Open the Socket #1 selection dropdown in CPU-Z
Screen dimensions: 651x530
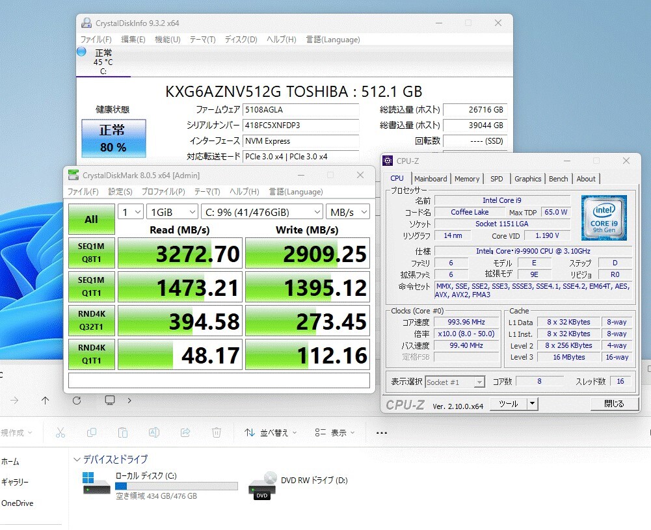pyautogui.click(x=455, y=382)
